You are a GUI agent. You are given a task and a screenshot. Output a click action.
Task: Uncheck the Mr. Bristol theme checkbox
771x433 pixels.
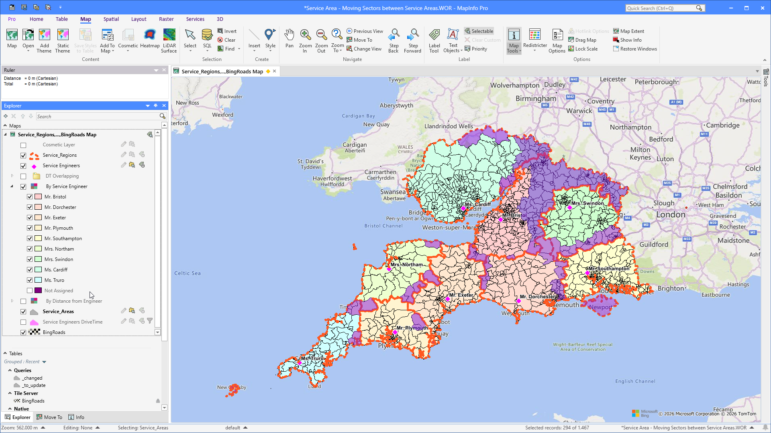click(x=30, y=197)
